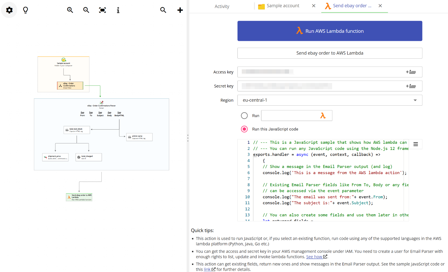Image resolution: width=448 pixels, height=272 pixels.
Task: Zoom in on the parser flowchart
Action: pos(70,10)
